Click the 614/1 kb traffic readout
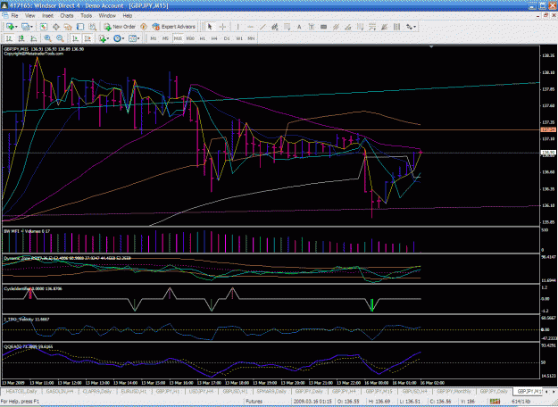Image resolution: width=558 pixels, height=407 pixels. pyautogui.click(x=521, y=402)
